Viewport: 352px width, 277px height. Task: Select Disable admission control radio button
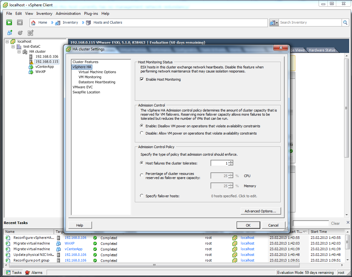tap(142, 133)
